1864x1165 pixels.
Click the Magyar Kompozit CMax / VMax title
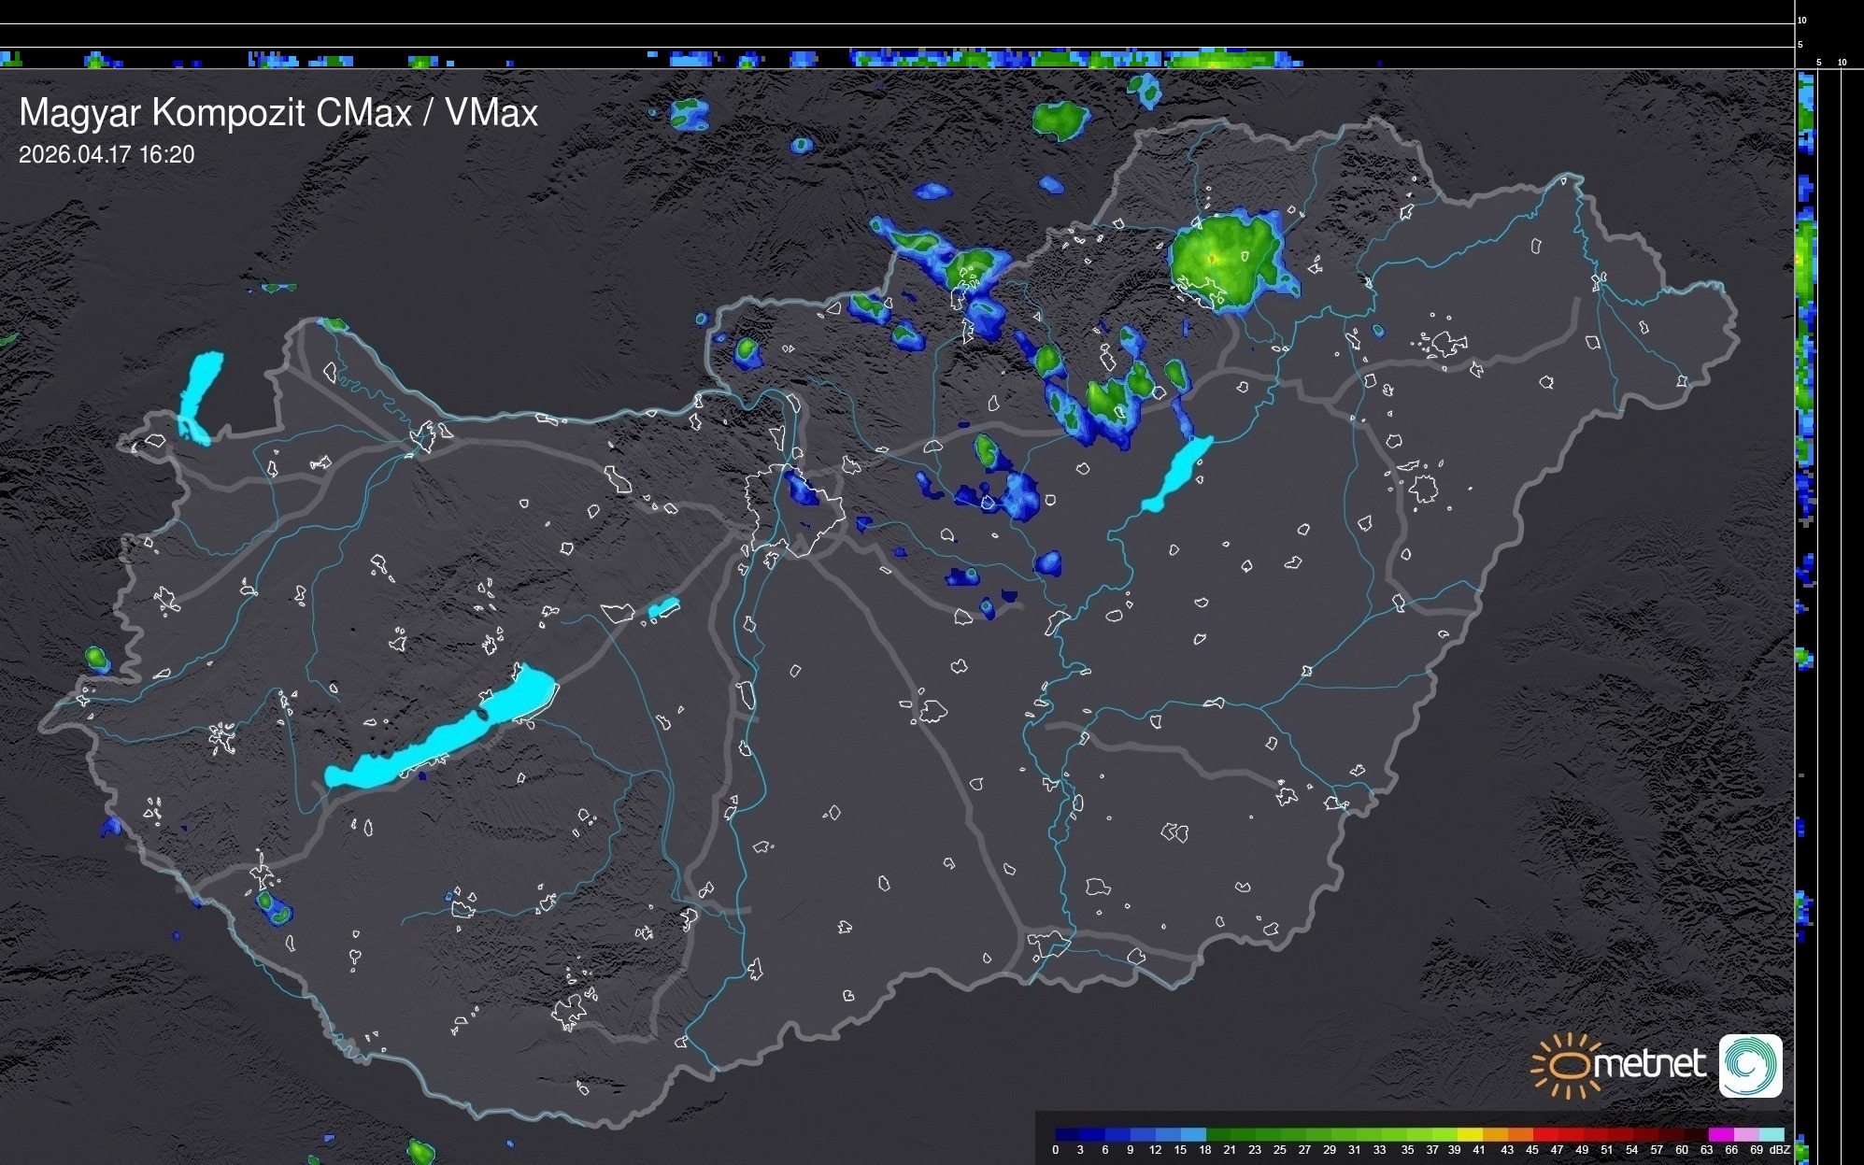tap(278, 113)
